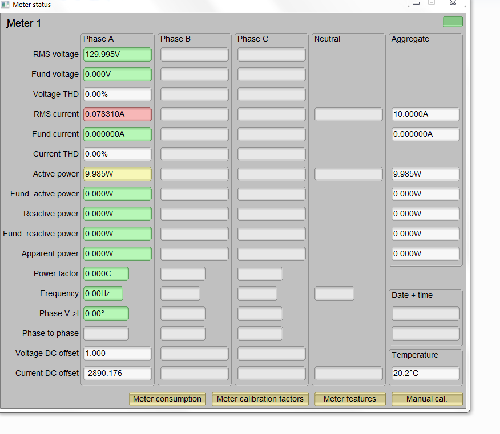Click the Meter status window icon
500x434 pixels.
point(5,4)
